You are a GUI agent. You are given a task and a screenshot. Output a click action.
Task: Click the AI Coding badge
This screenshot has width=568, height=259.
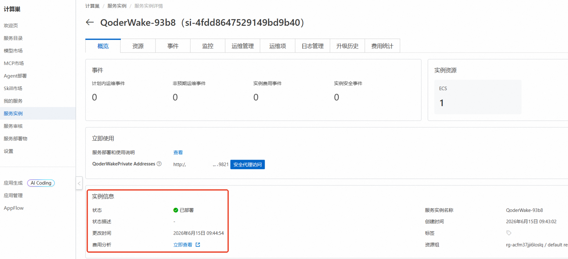click(x=41, y=183)
